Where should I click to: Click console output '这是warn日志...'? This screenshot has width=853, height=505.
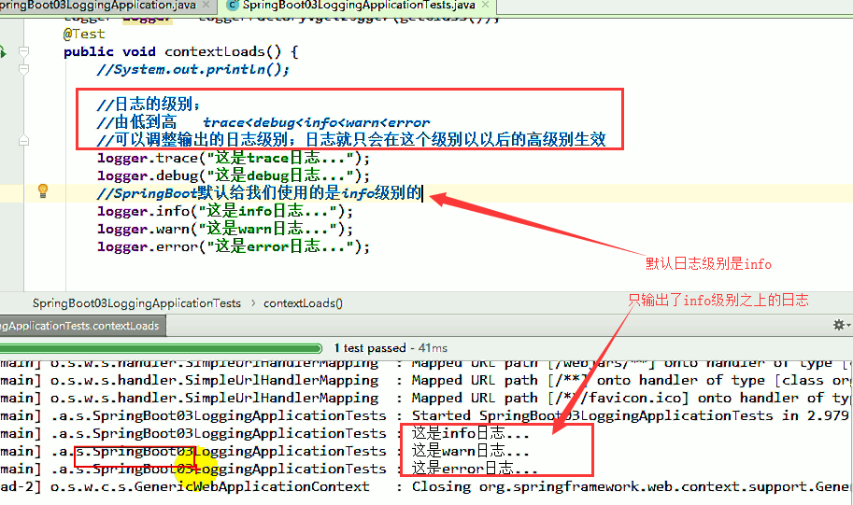(x=471, y=451)
